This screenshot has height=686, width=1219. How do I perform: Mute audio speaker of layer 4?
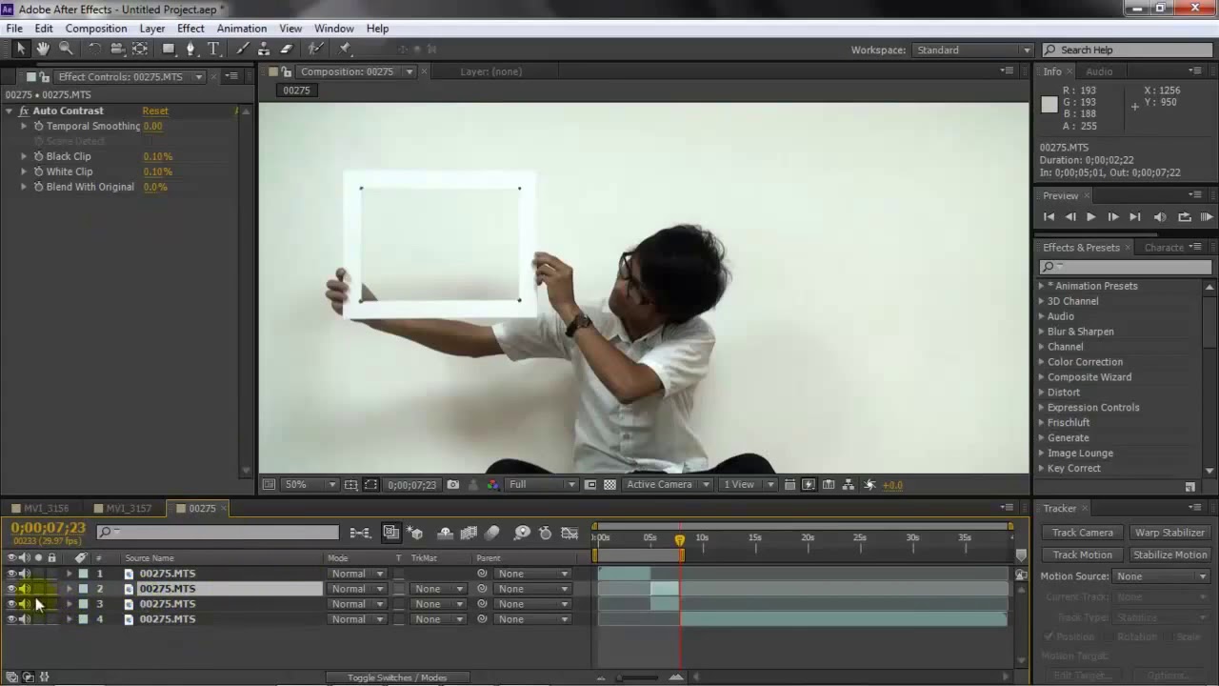coord(25,619)
